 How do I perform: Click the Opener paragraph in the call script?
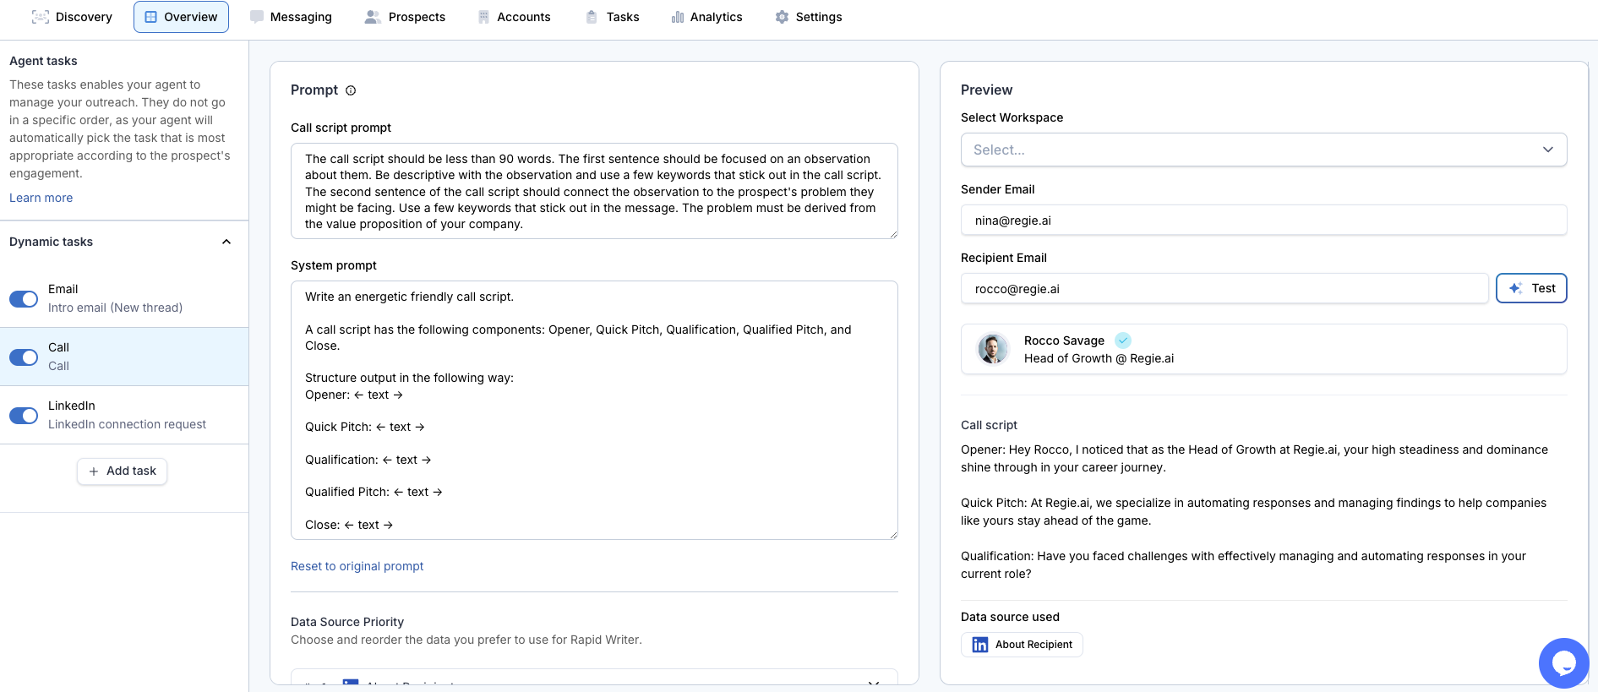tap(1255, 459)
